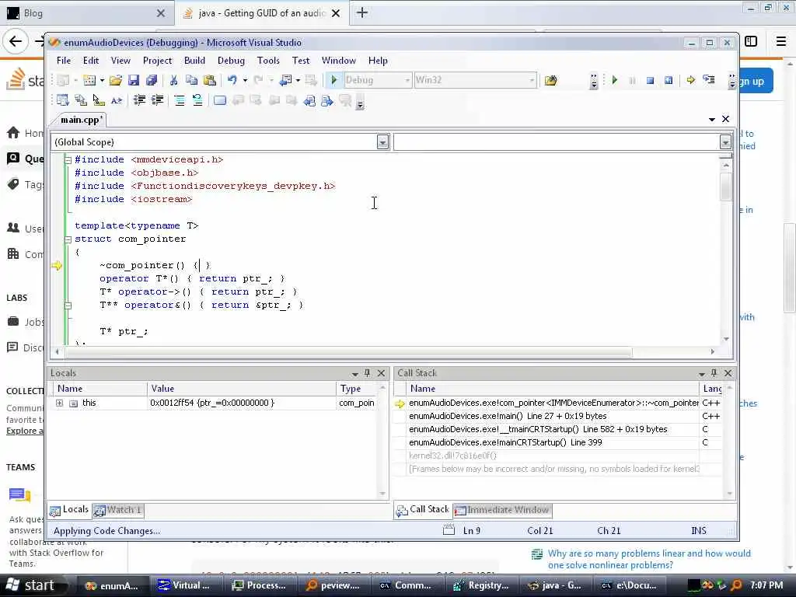
Task: Open the Global Scope dropdown
Action: tap(382, 142)
